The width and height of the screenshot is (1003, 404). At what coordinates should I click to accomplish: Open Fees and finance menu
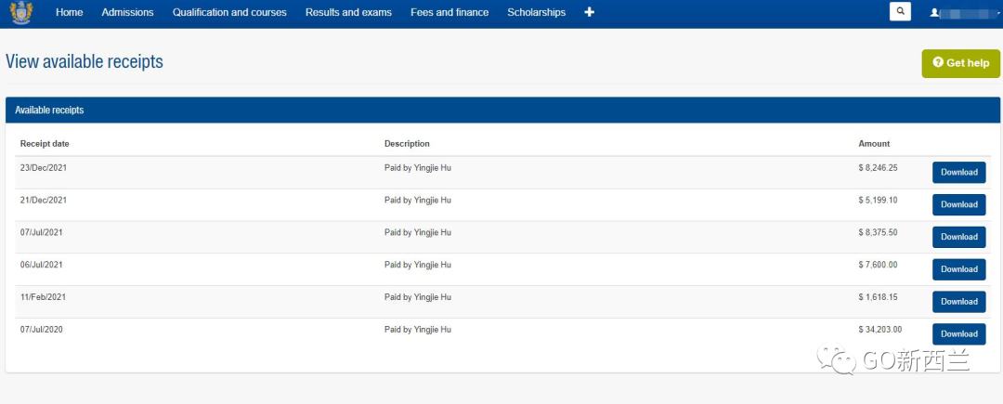tap(449, 12)
